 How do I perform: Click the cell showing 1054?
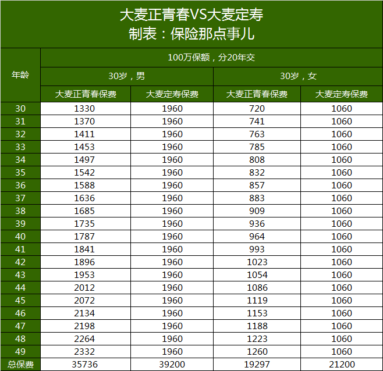click(257, 274)
